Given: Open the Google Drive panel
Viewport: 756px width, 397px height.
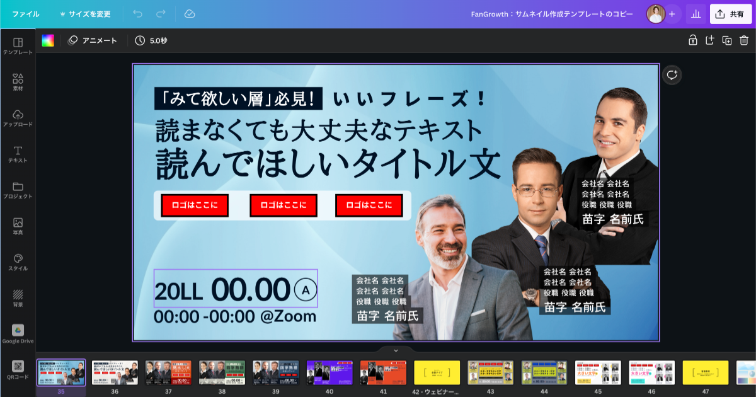Looking at the screenshot, I should click(18, 334).
